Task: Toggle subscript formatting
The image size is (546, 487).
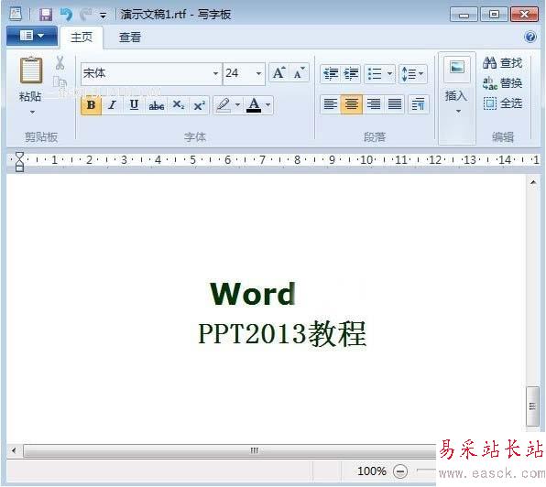Action: click(179, 104)
